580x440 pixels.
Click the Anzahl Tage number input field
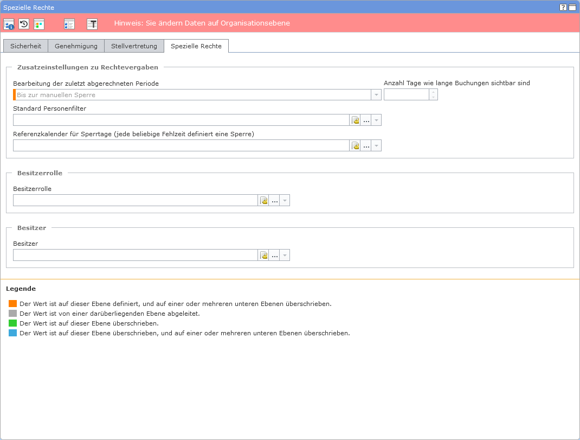407,95
